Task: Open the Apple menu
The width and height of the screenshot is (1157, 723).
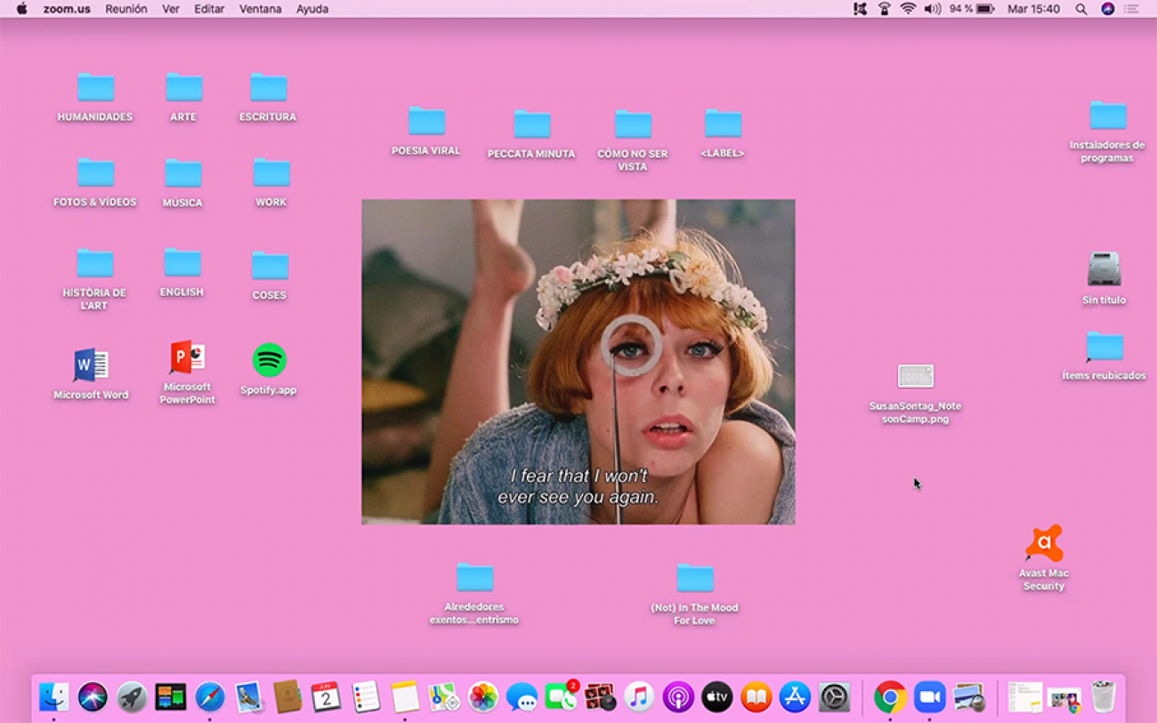Action: 22,9
